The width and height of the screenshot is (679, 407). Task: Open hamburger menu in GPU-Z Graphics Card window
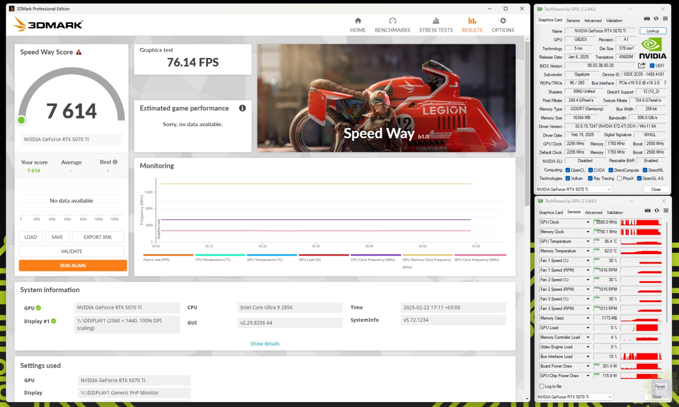(x=665, y=19)
